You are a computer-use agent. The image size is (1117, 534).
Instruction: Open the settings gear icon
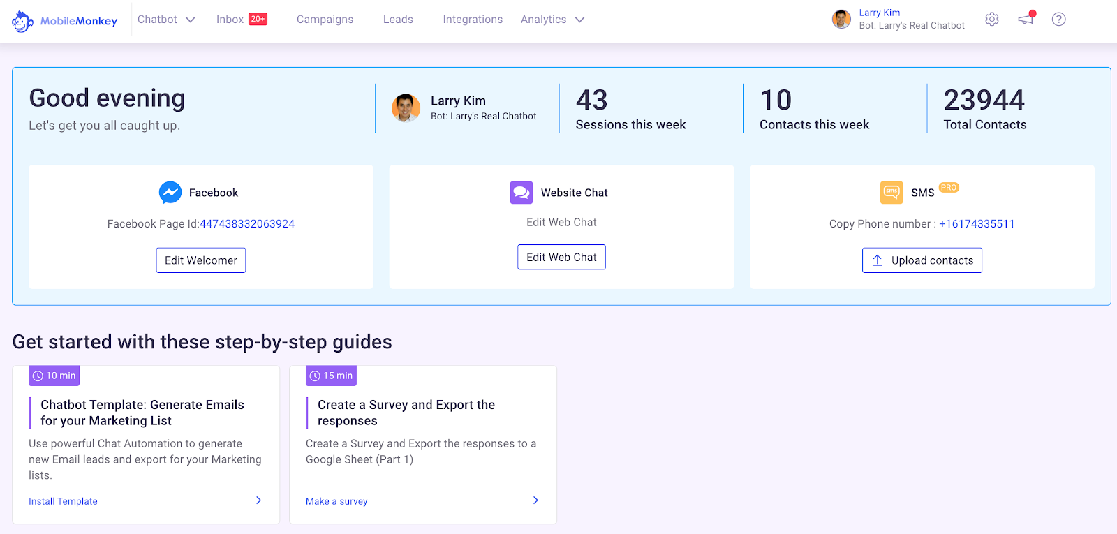(992, 20)
